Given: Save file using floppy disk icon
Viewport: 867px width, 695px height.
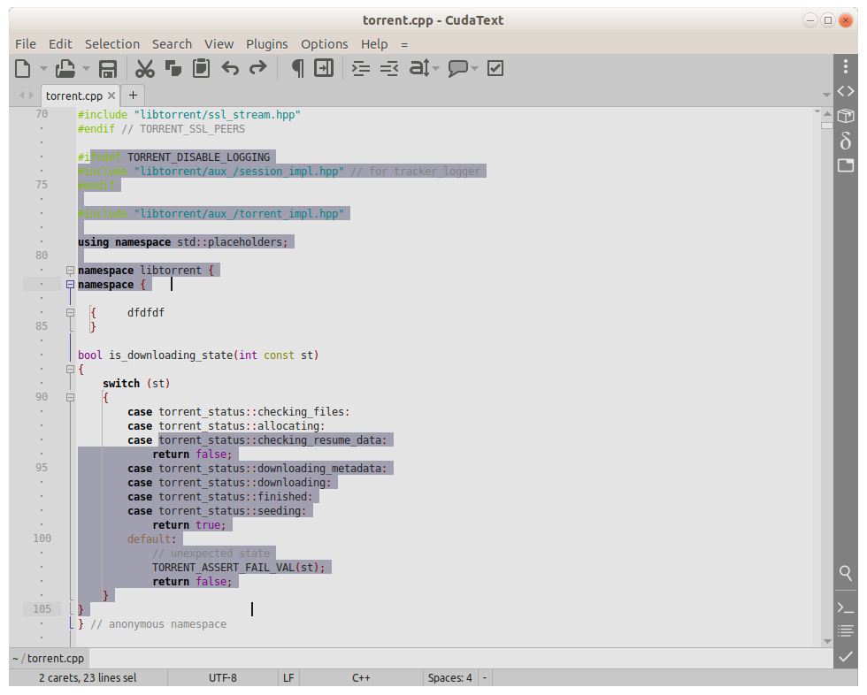Looking at the screenshot, I should click(108, 68).
